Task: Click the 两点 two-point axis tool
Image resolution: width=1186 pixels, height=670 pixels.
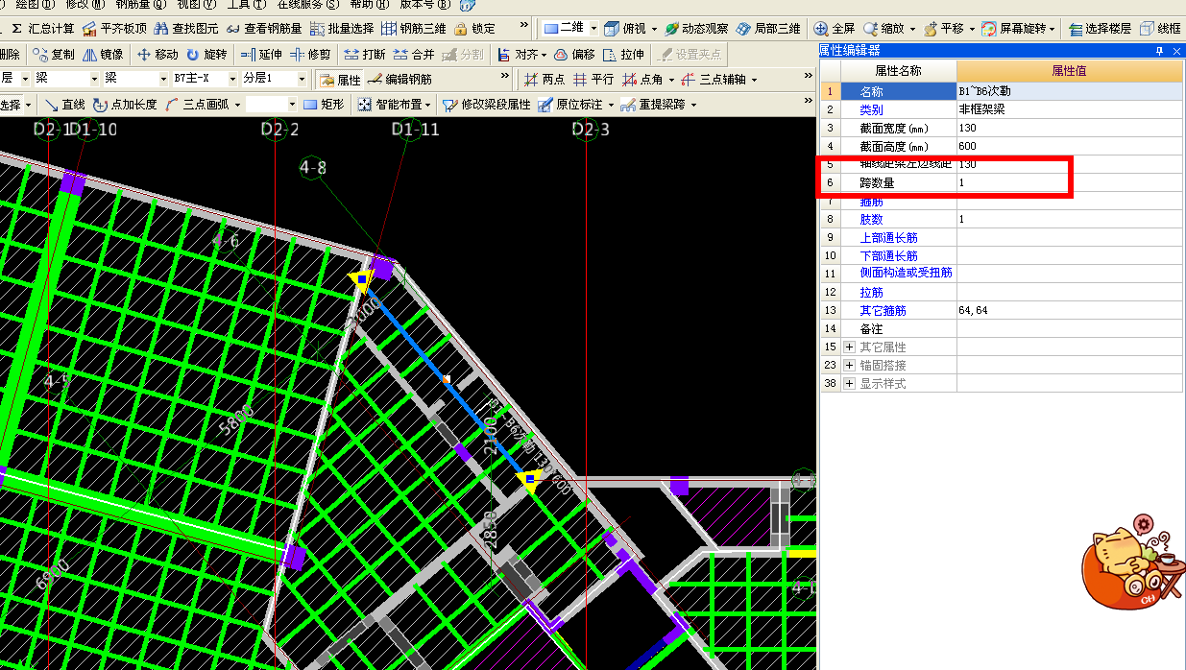Action: [545, 80]
